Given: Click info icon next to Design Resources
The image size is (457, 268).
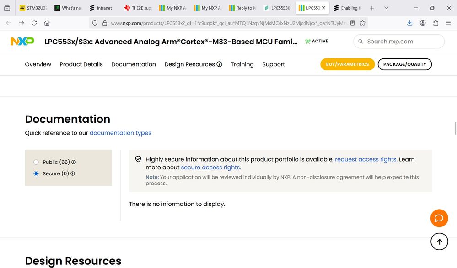Looking at the screenshot, I should click(220, 64).
